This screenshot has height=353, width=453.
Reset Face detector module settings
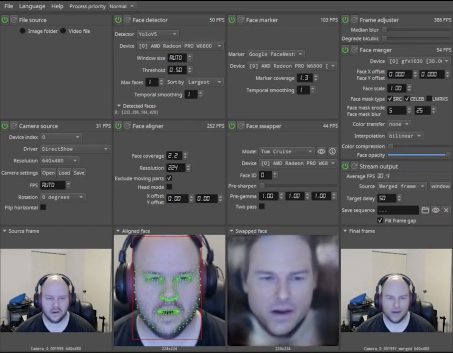click(127, 20)
